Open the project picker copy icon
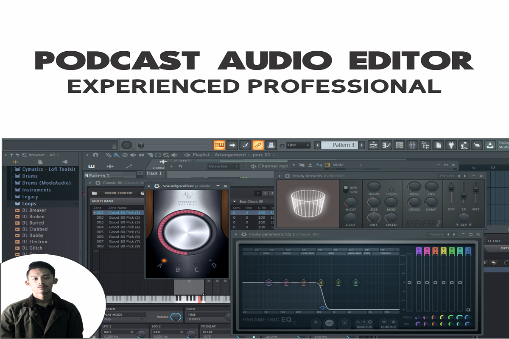509x339 pixels. [438, 145]
